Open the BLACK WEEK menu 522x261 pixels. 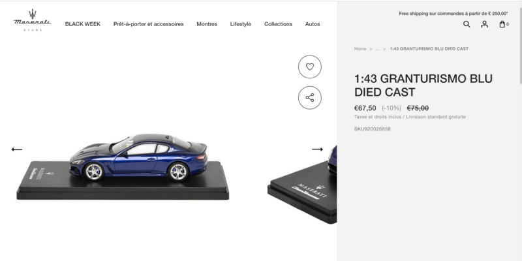tap(83, 24)
